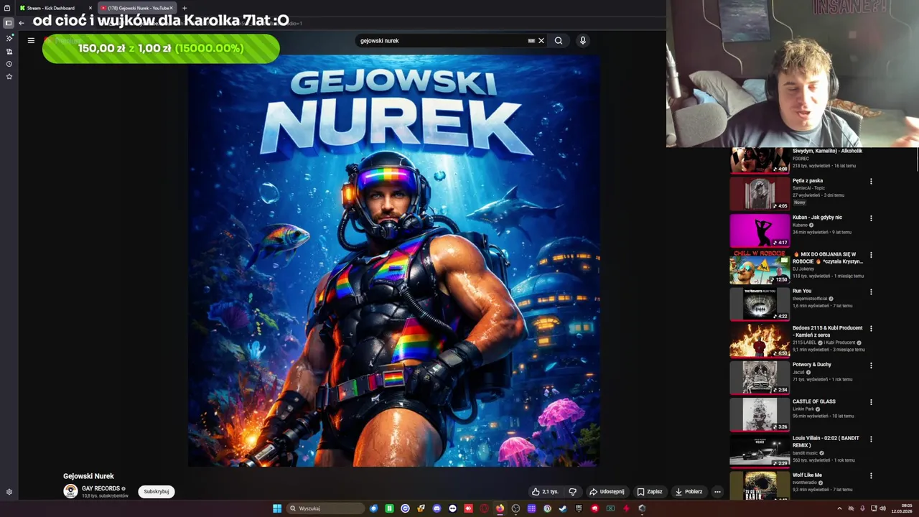This screenshot has width=919, height=517.
Task: Open Epic Games from the taskbar
Action: pyautogui.click(x=579, y=508)
